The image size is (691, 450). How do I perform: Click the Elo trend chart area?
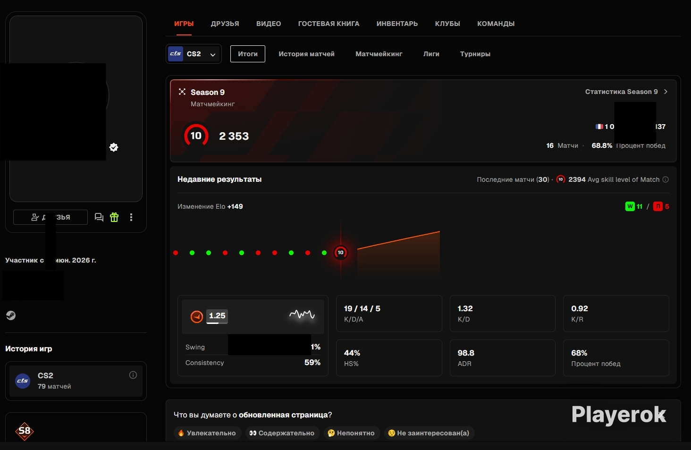398,253
